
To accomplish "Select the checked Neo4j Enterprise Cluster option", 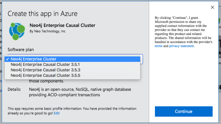I will 33,59.
